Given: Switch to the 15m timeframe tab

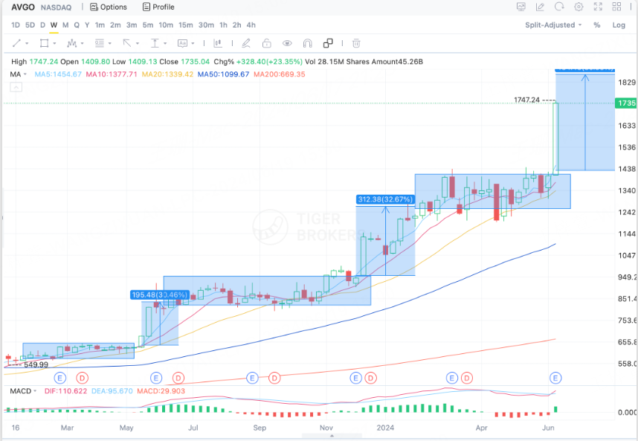Looking at the screenshot, I should pos(186,25).
